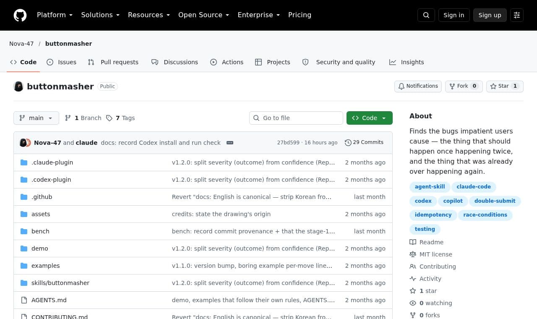Click the GitHub logo icon

coord(20,15)
